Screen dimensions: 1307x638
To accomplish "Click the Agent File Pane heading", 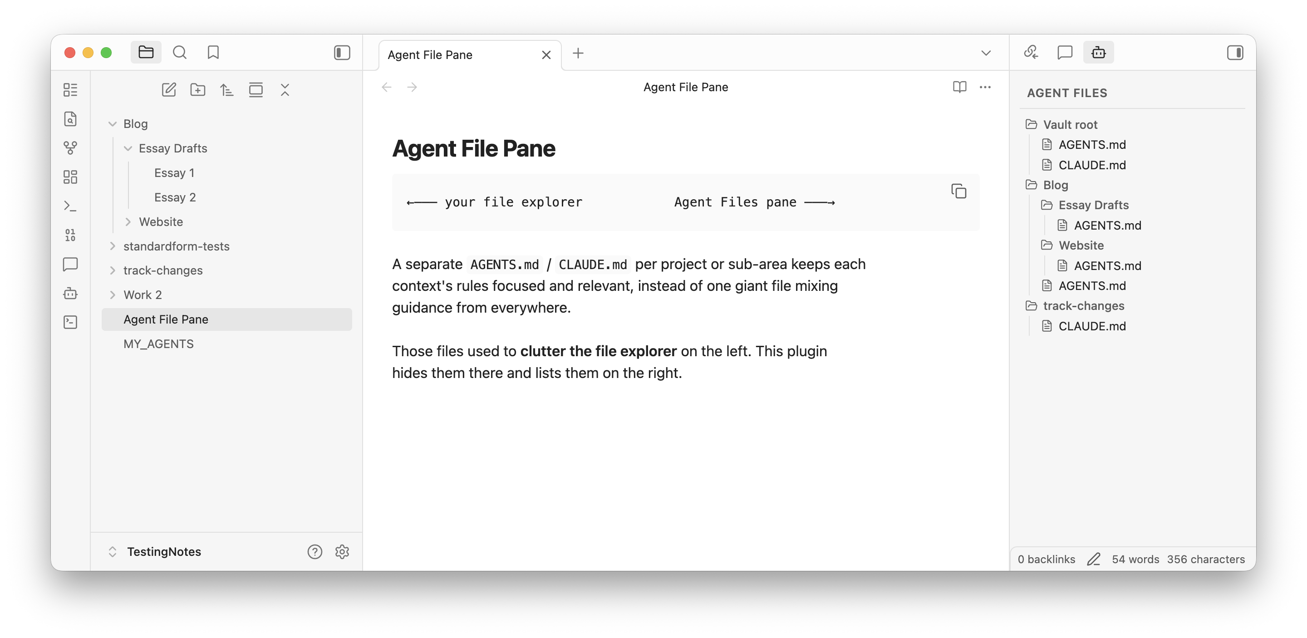I will pyautogui.click(x=473, y=148).
